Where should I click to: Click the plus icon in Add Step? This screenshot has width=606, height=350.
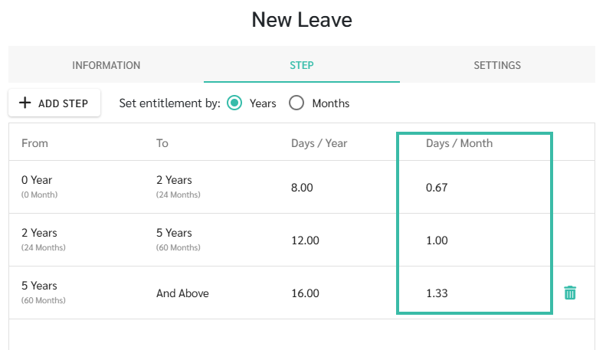tap(25, 103)
